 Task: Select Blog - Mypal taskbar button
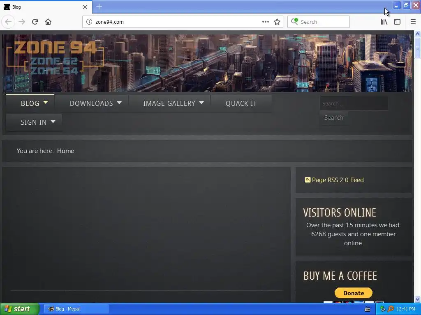pos(76,309)
